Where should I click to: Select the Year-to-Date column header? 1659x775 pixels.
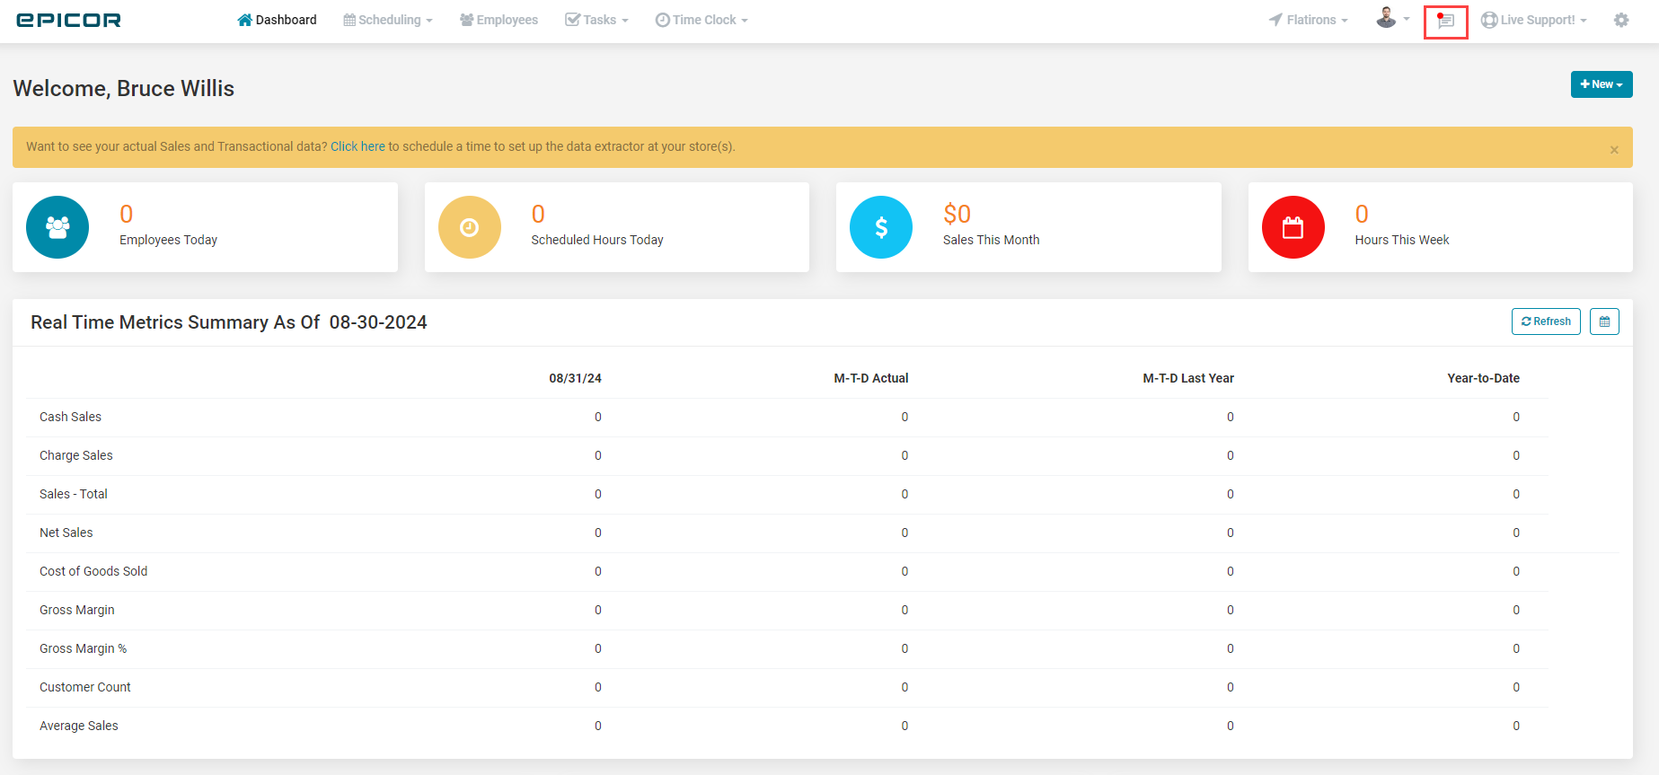(x=1484, y=378)
